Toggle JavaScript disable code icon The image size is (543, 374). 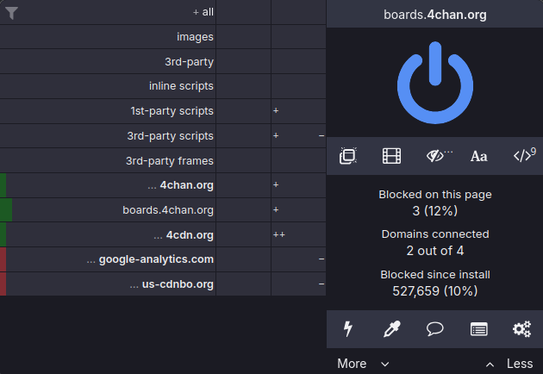[524, 155]
